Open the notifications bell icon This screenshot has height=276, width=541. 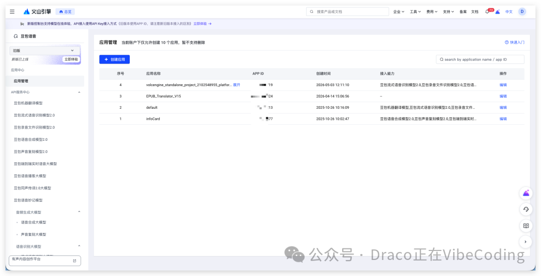(487, 12)
